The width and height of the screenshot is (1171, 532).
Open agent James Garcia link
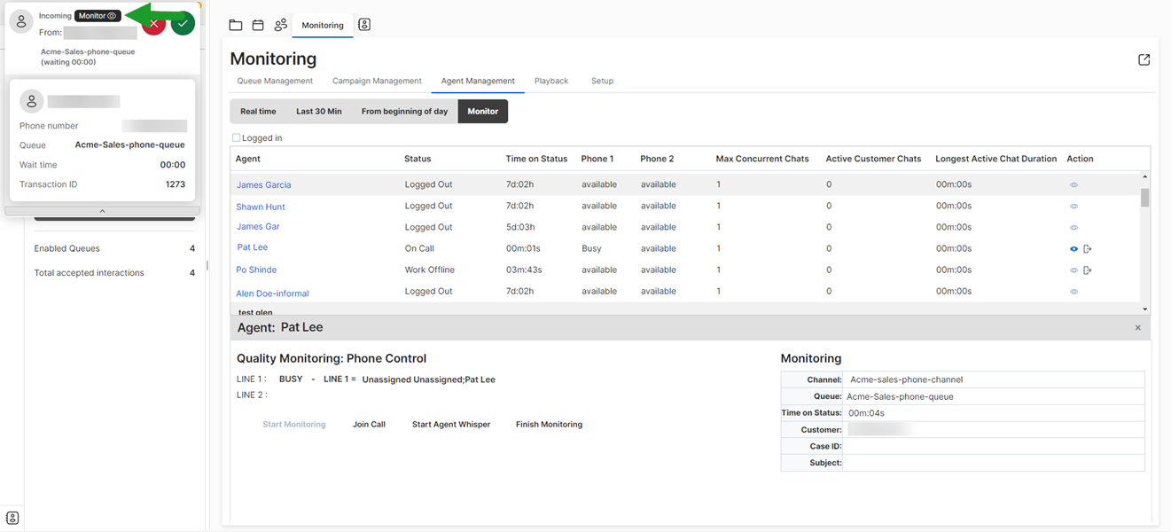[x=263, y=185]
